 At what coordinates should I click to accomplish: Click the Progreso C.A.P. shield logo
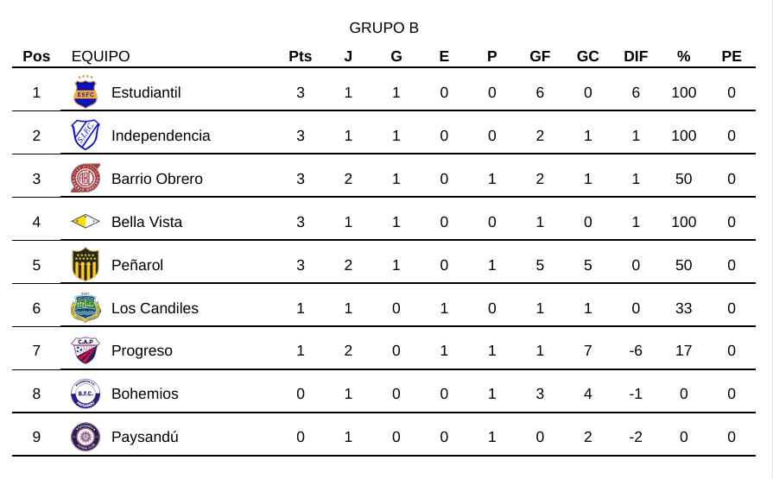pos(86,350)
